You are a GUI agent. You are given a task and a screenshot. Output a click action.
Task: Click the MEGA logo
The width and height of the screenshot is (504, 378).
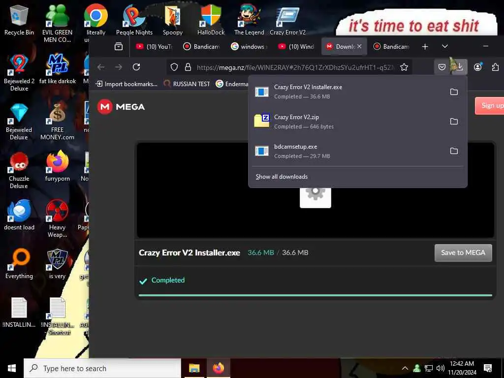click(x=121, y=107)
